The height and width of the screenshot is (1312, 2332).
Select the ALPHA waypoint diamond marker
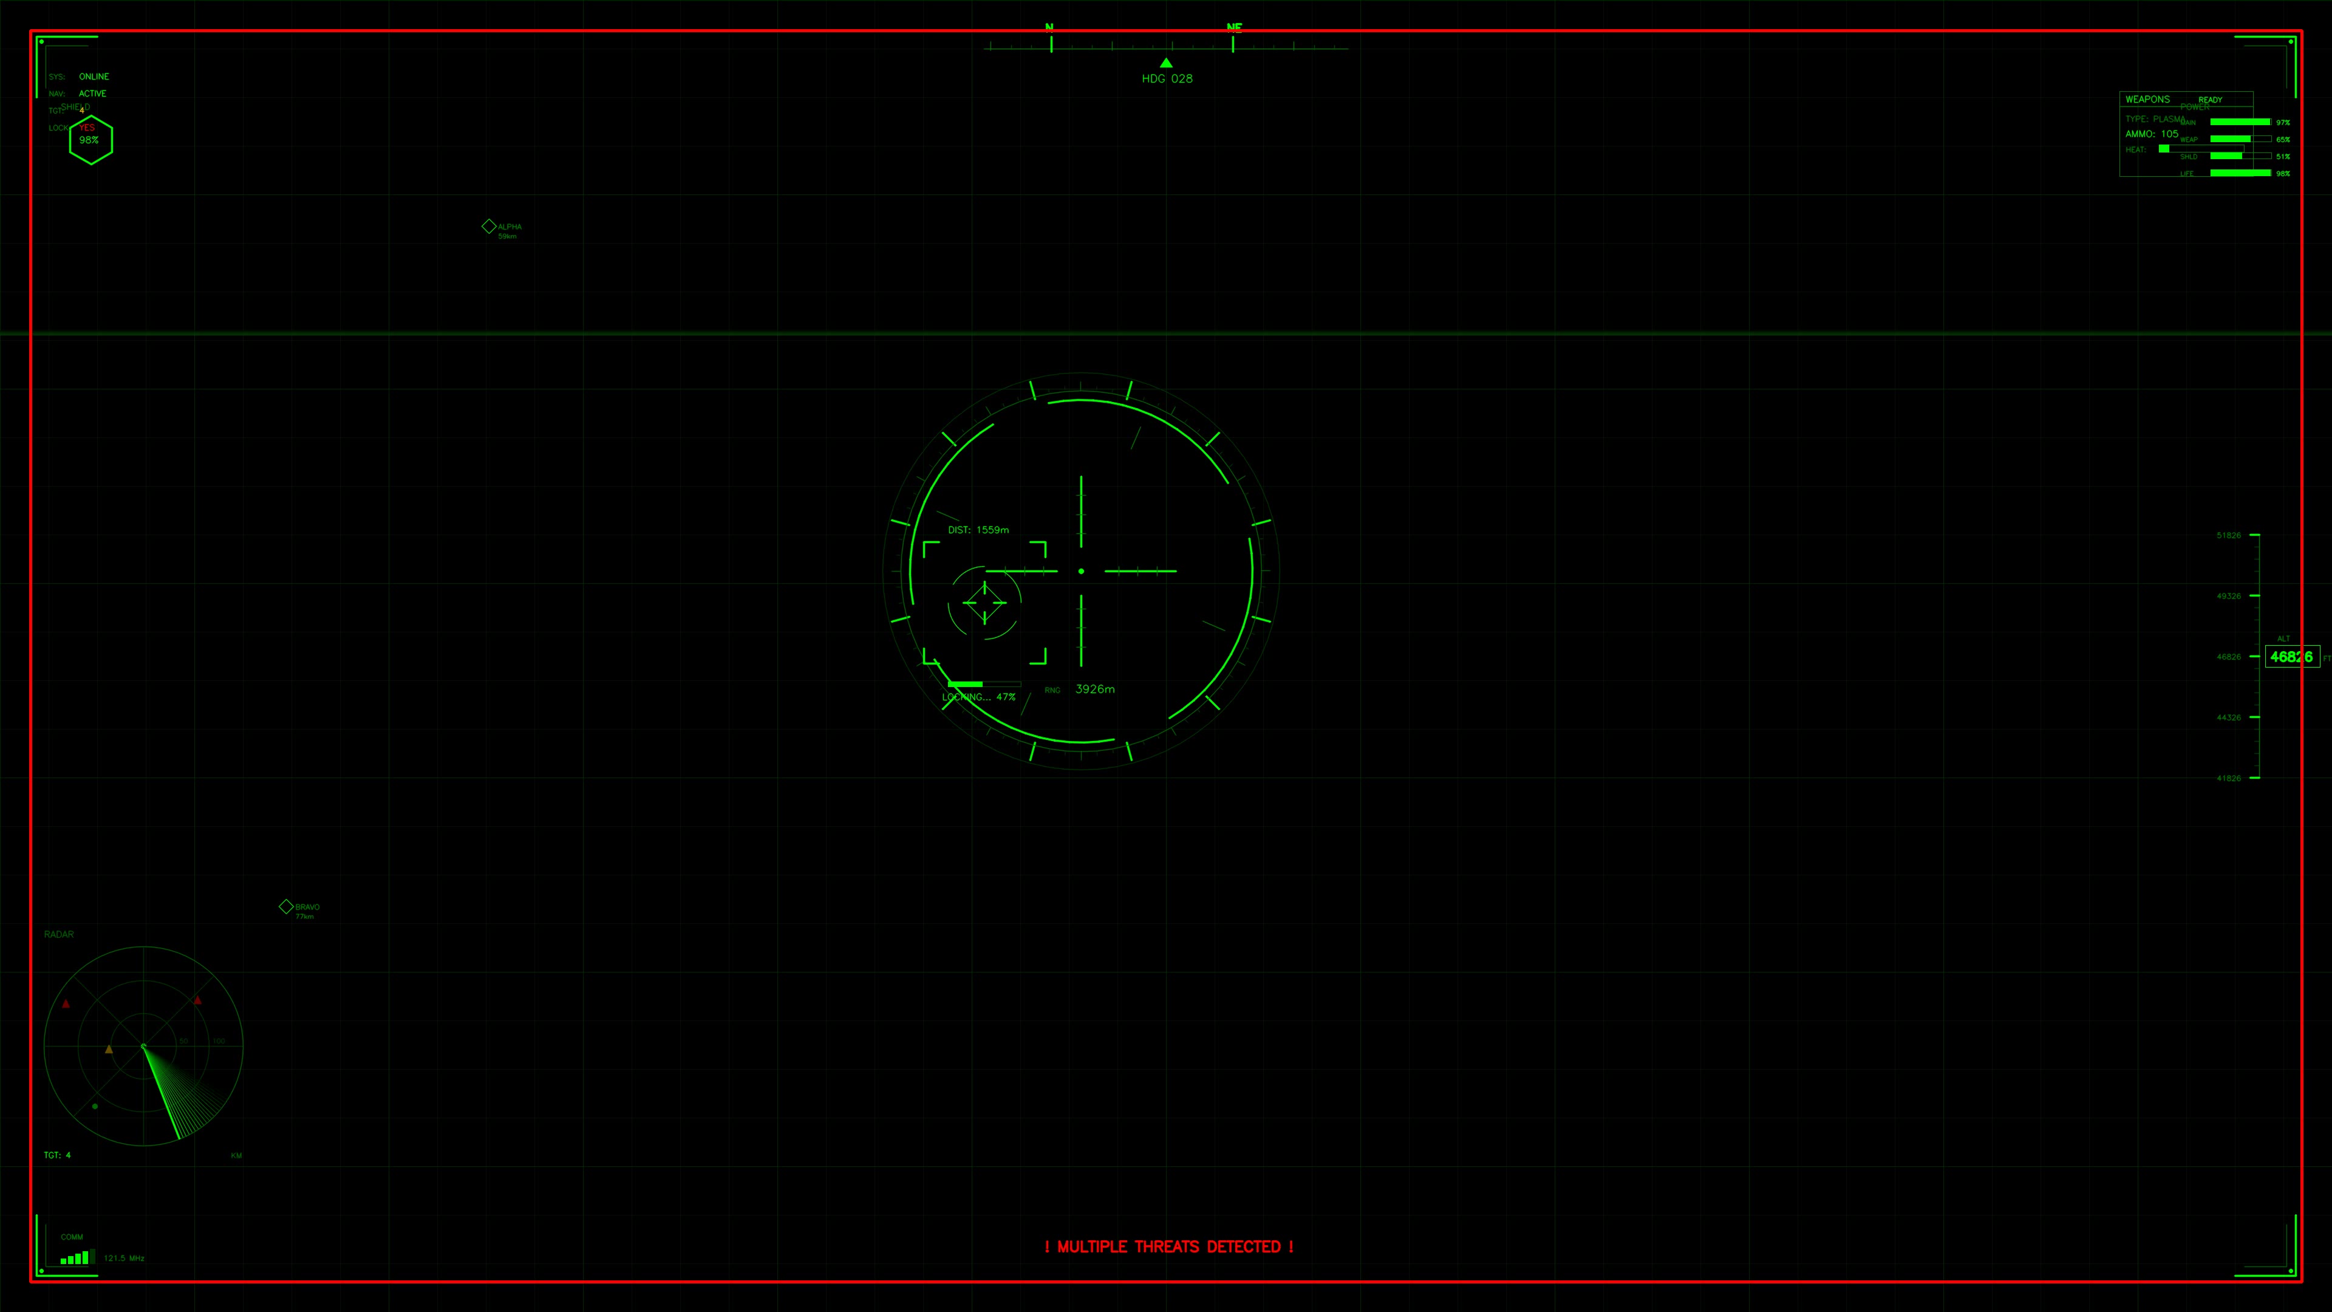489,227
